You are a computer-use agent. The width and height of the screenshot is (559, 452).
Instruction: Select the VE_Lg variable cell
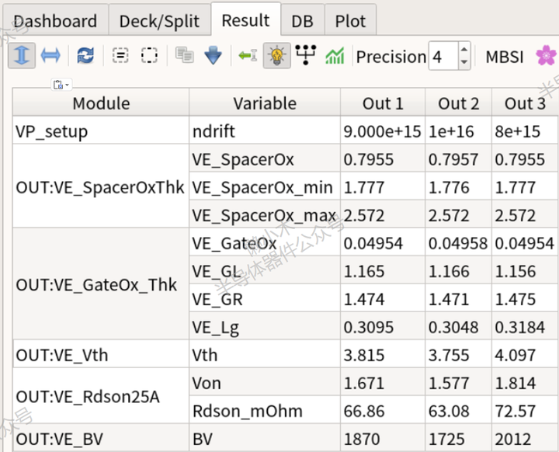pyautogui.click(x=265, y=326)
